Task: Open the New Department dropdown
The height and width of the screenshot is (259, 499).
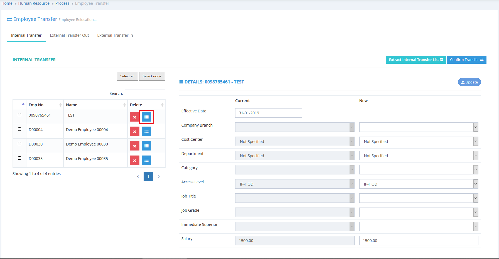Action: [x=419, y=156]
